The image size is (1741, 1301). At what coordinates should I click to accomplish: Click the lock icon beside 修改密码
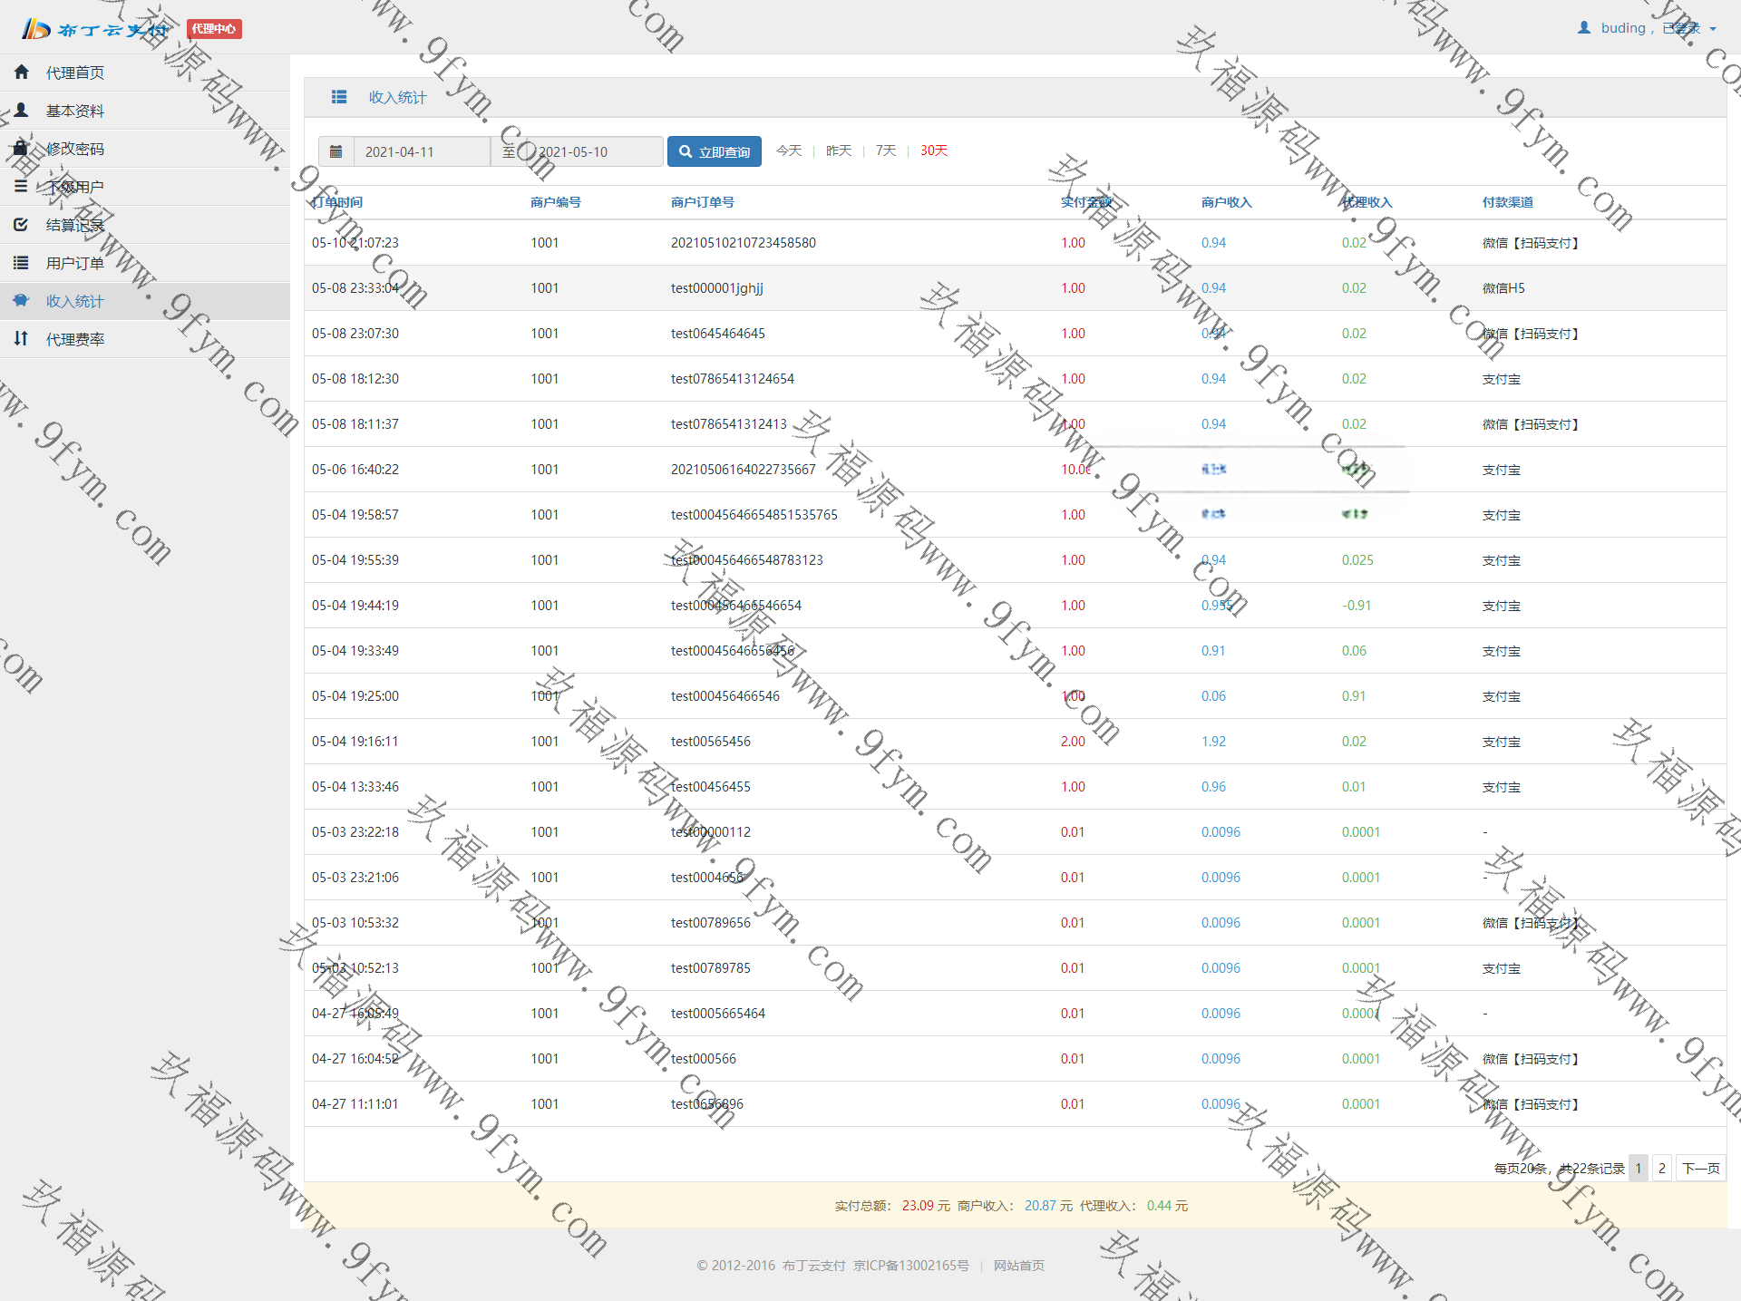coord(22,148)
